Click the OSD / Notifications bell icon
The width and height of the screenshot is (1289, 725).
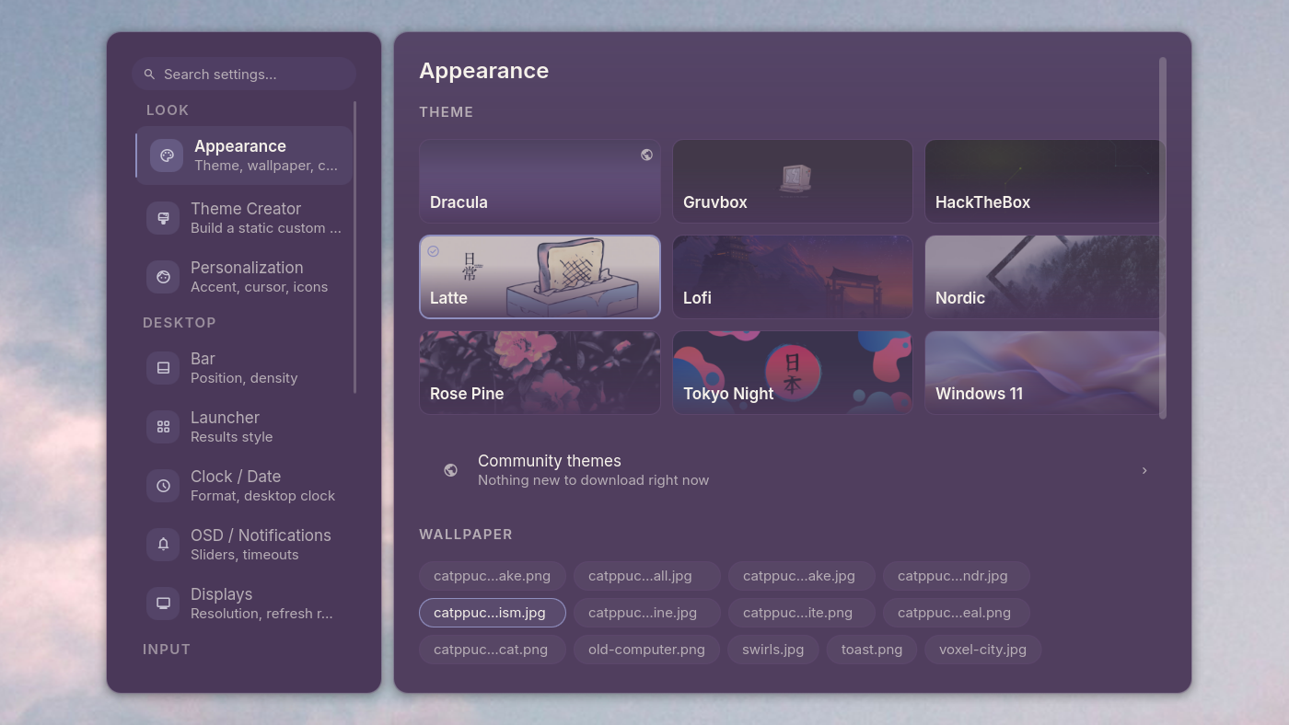(x=163, y=545)
